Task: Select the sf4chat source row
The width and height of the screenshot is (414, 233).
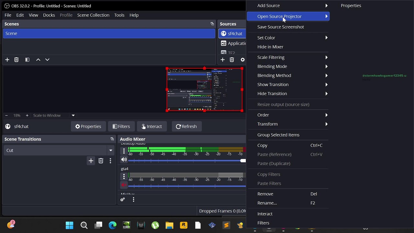Action: (x=232, y=34)
